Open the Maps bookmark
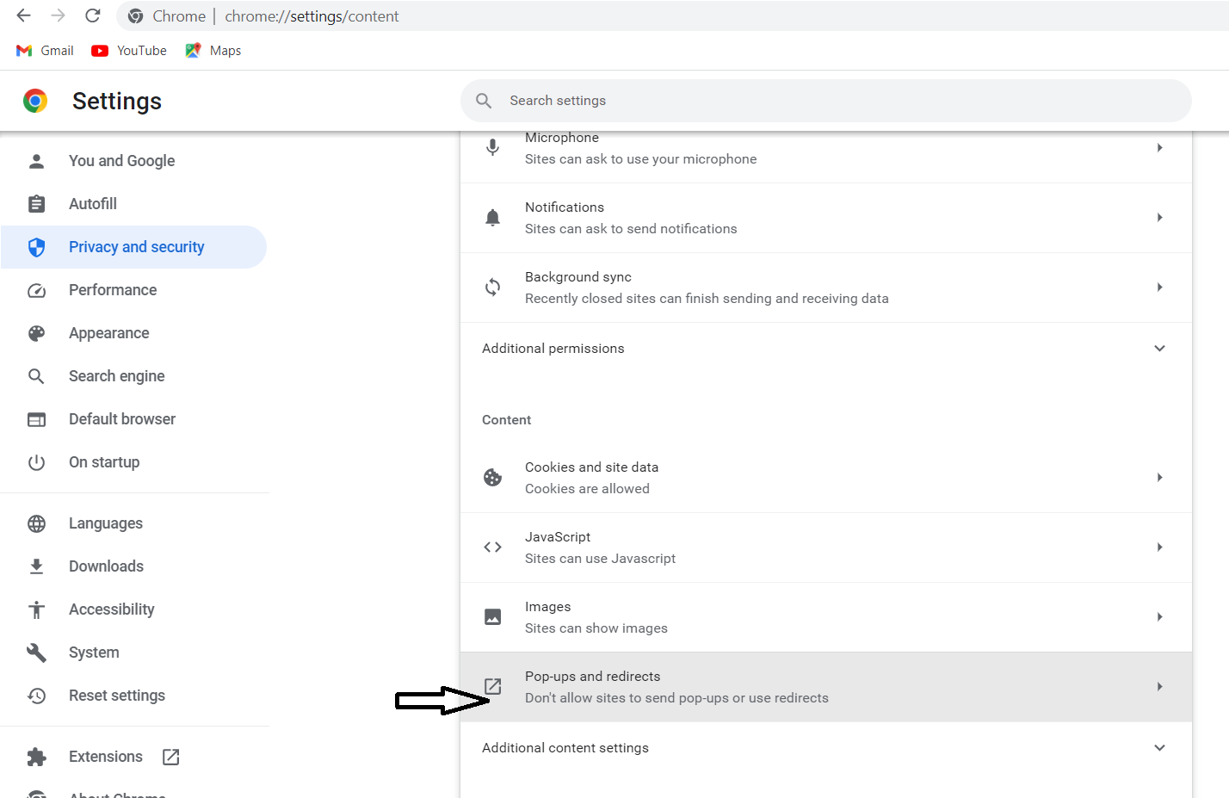Screen dimensions: 1229x798 [213, 51]
